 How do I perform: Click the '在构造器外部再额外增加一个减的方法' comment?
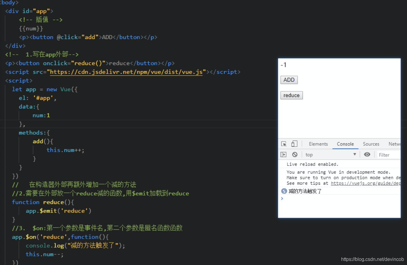(74, 185)
